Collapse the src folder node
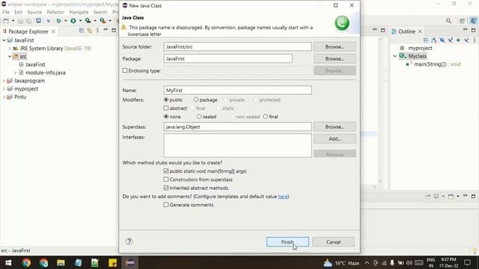This screenshot has width=479, height=269. point(10,57)
